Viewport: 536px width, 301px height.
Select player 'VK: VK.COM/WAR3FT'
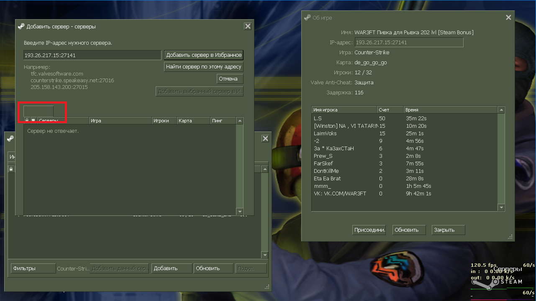tap(405, 194)
